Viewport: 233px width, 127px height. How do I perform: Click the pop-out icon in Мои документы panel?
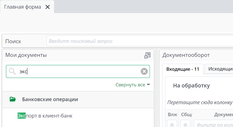coord(147,55)
